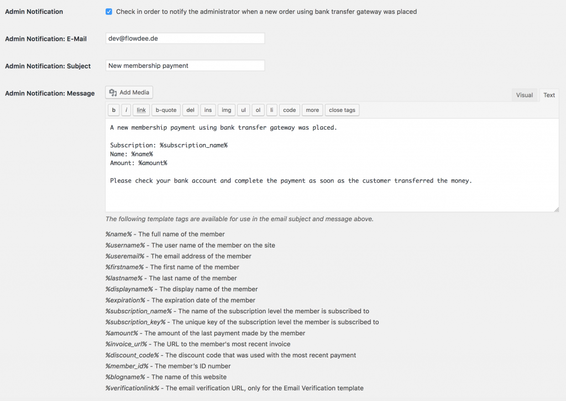This screenshot has width=566, height=401.
Task: Focus the Admin Notification E-Mail field
Action: point(185,39)
